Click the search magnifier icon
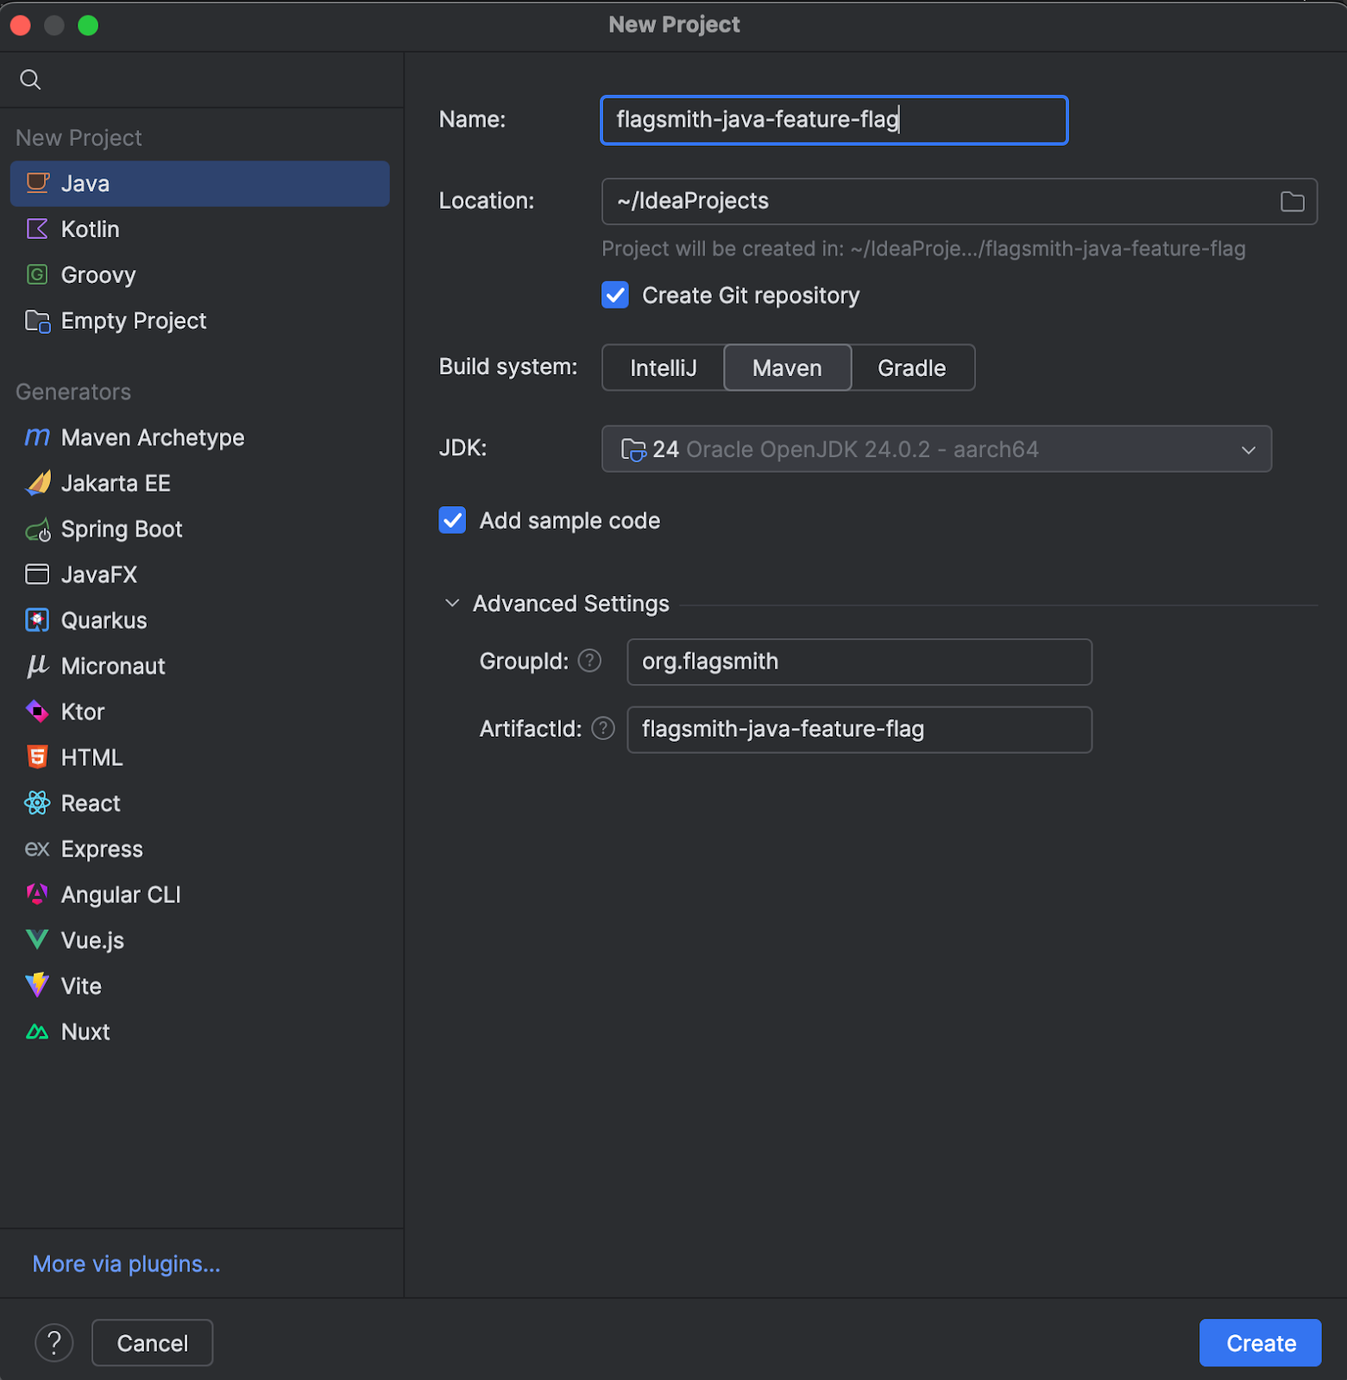 [30, 79]
